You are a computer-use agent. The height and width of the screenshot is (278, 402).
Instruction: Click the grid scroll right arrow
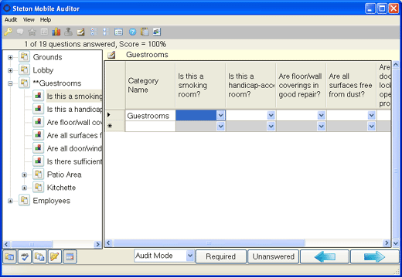387,242
